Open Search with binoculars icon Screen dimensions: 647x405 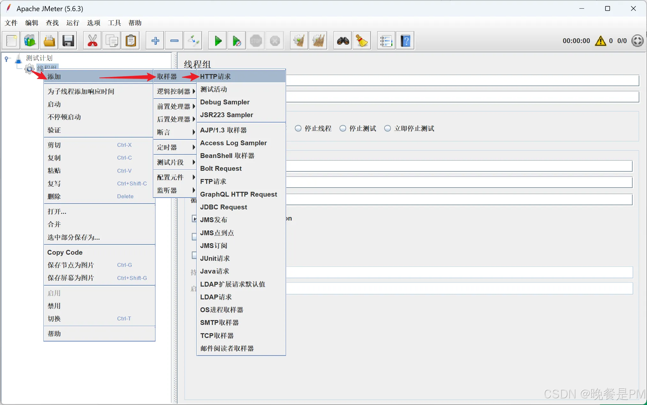click(343, 41)
